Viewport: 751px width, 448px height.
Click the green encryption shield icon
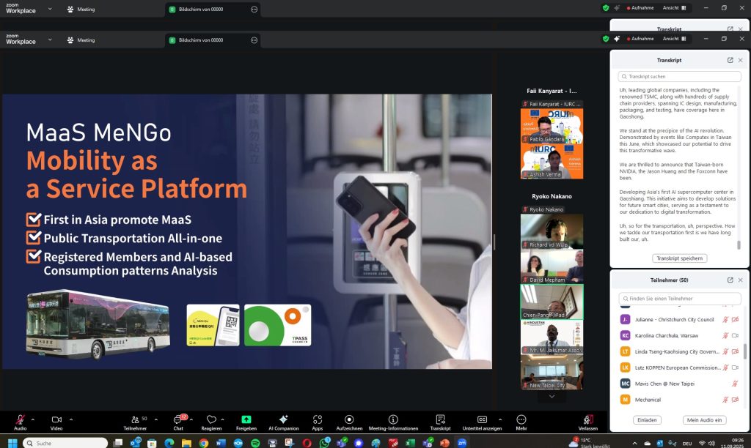pos(606,38)
